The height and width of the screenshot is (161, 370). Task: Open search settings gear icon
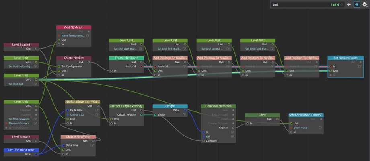point(365,4)
